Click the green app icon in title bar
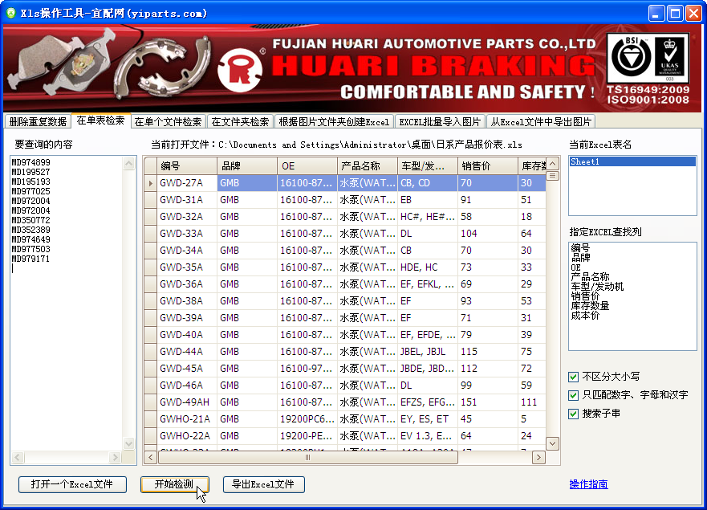Image resolution: width=707 pixels, height=510 pixels. (10, 13)
